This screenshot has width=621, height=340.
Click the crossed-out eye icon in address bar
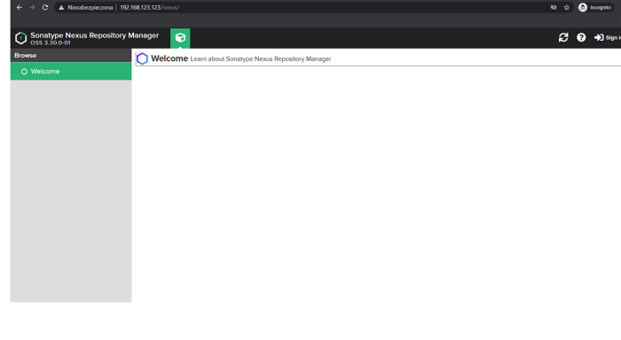(554, 7)
